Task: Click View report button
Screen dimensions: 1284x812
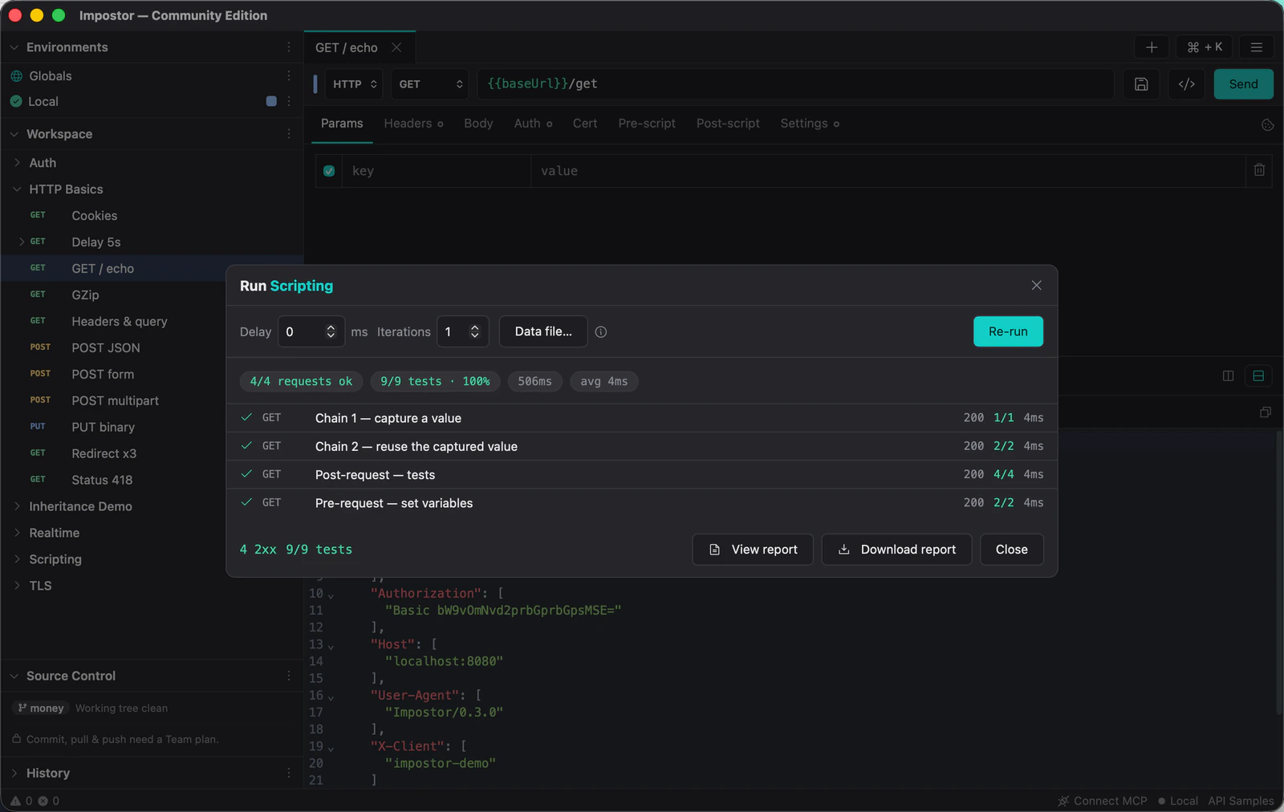Action: pos(753,550)
